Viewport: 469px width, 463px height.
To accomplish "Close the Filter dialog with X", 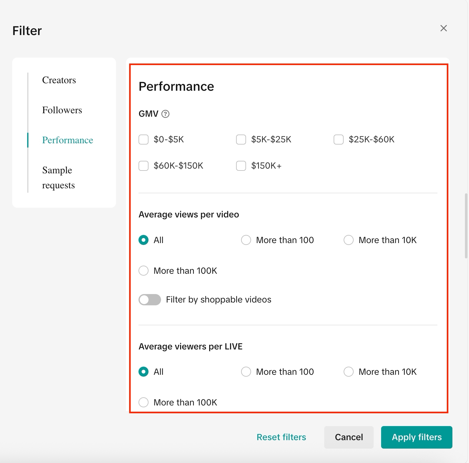I will pos(443,28).
